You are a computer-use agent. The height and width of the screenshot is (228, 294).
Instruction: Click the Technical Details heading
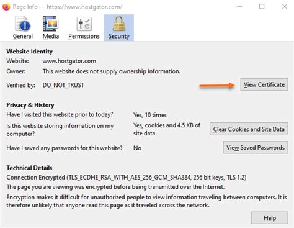click(29, 168)
